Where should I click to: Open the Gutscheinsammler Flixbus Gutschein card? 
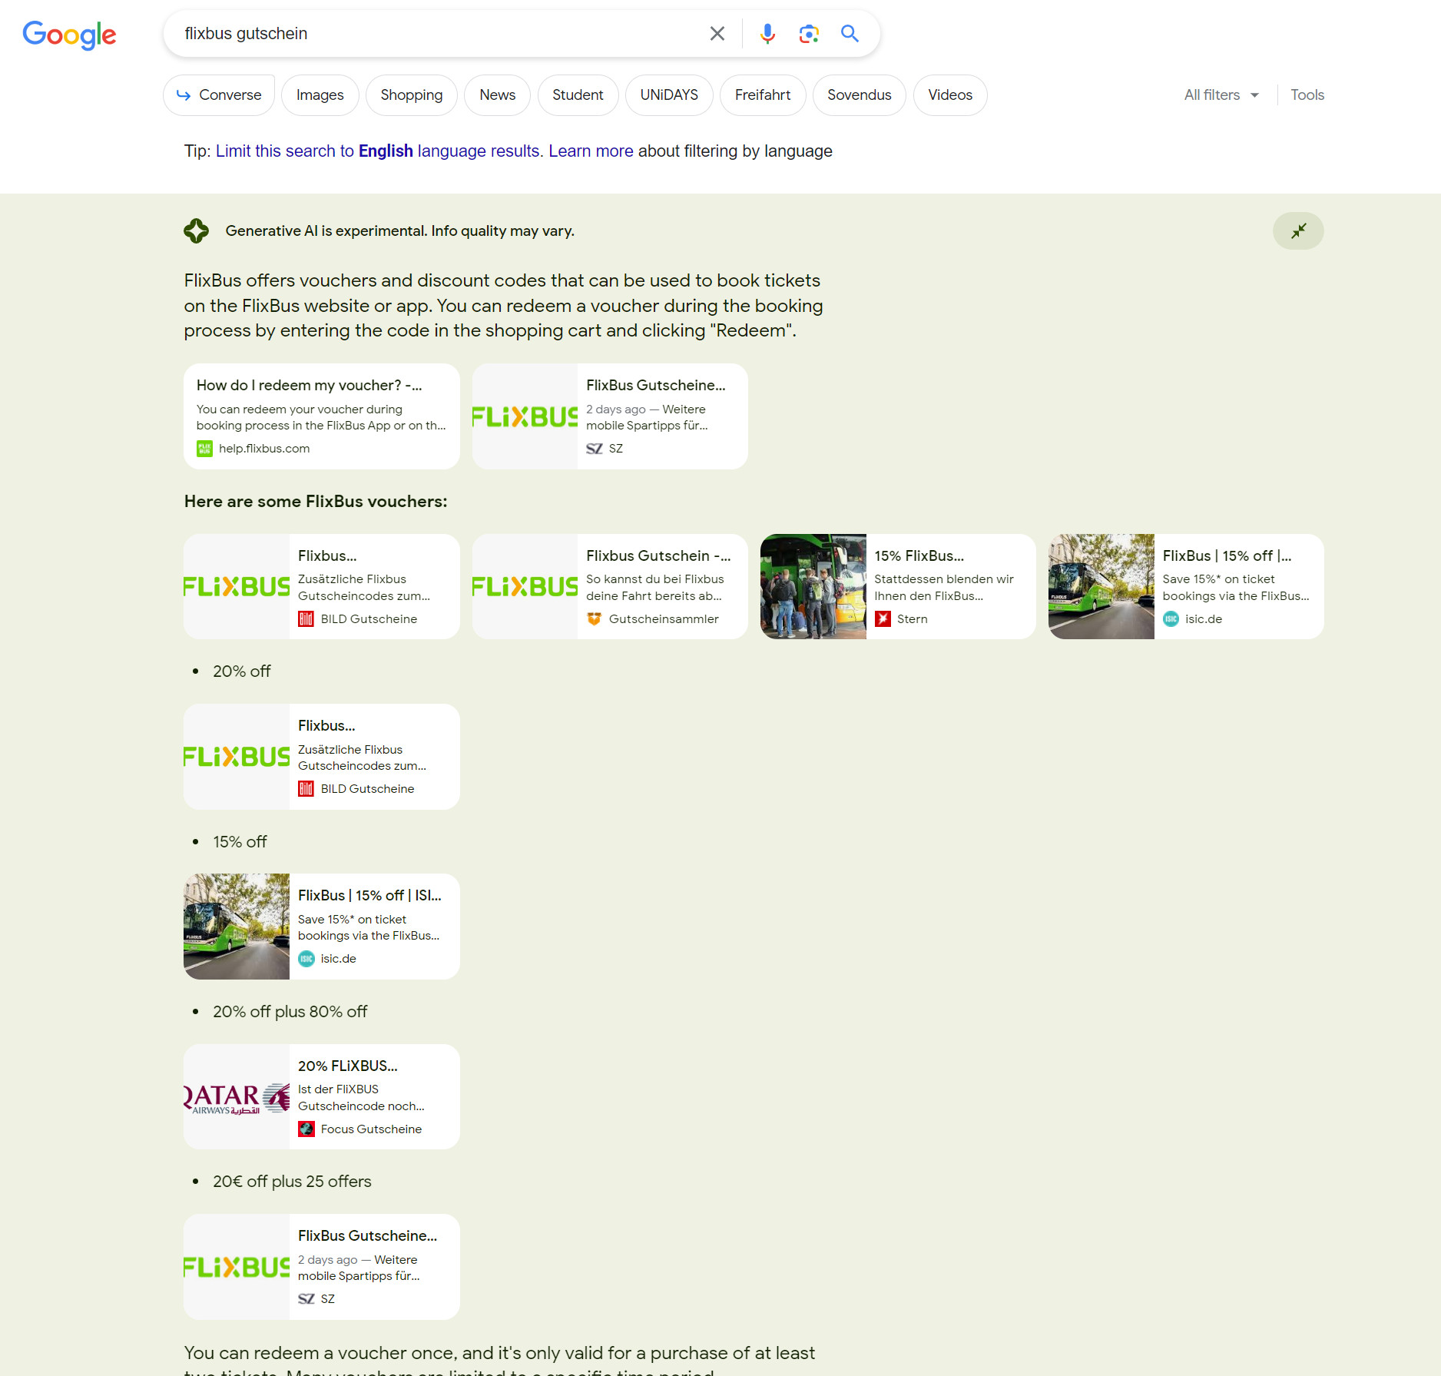[609, 587]
